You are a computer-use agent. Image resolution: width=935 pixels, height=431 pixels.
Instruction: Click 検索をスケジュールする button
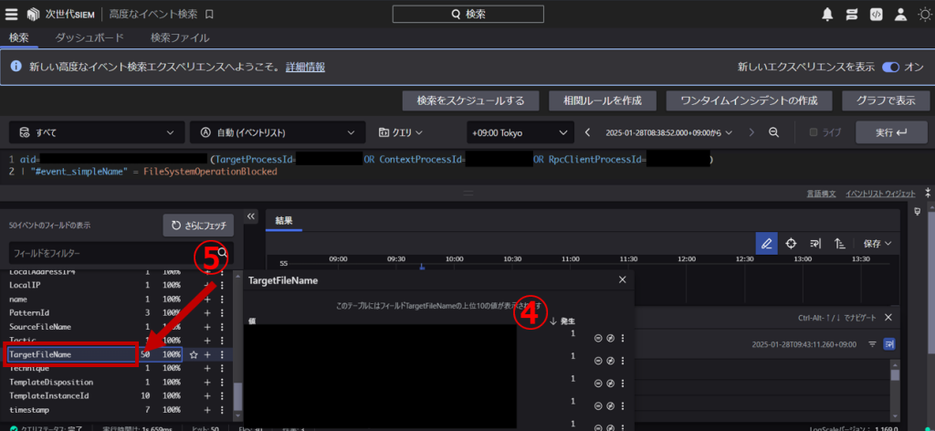pyautogui.click(x=470, y=100)
